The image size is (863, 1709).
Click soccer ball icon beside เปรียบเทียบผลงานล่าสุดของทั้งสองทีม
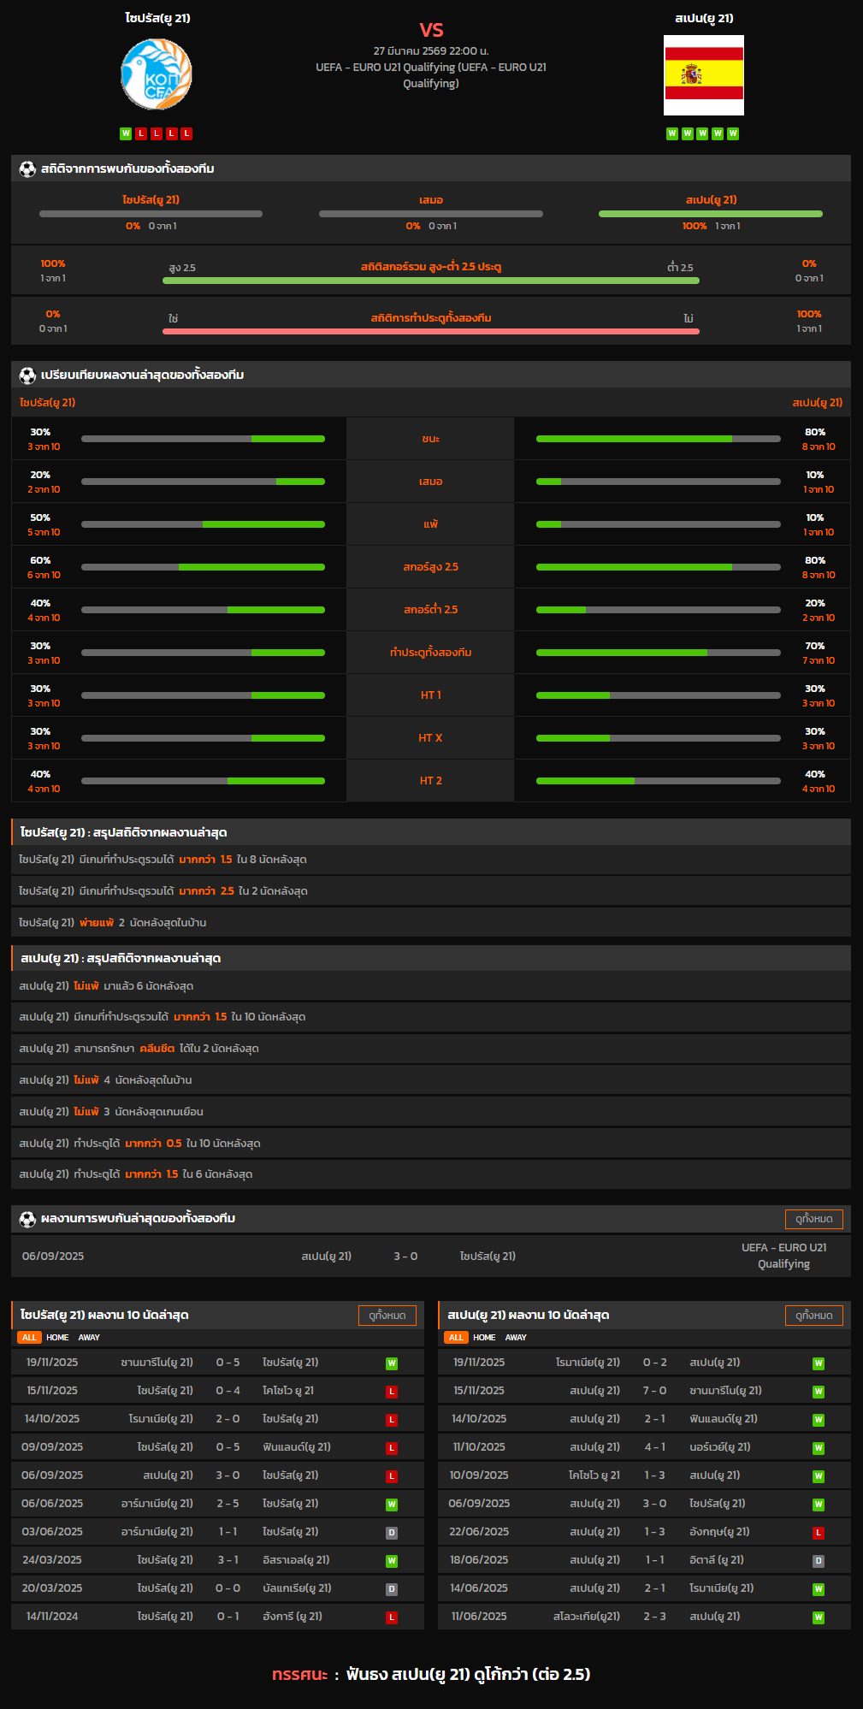click(x=27, y=376)
